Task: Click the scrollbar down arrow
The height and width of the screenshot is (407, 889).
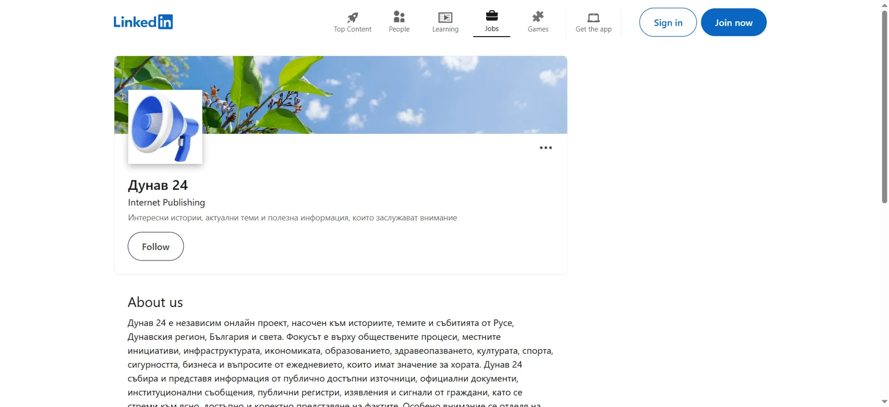Action: pyautogui.click(x=885, y=401)
